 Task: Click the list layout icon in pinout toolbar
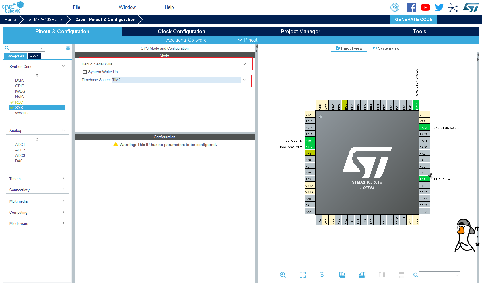[402, 275]
